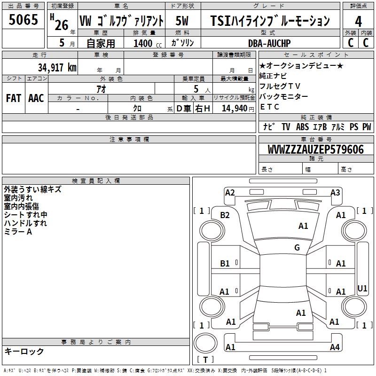Select the B1 marker on left door
Image resolution: width=376 pixels, height=376 pixels.
(x=225, y=264)
